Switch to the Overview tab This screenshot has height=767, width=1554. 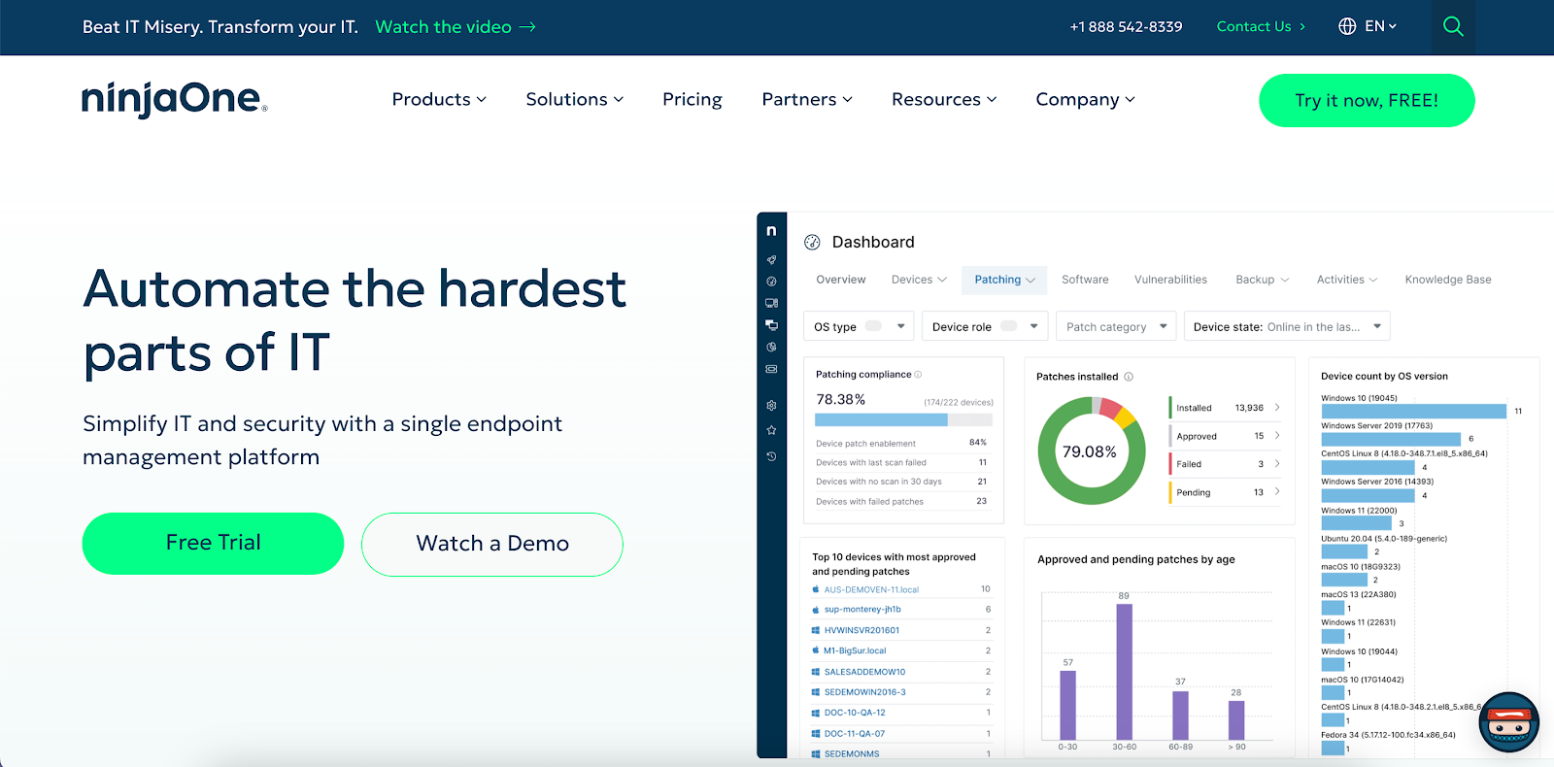point(841,280)
